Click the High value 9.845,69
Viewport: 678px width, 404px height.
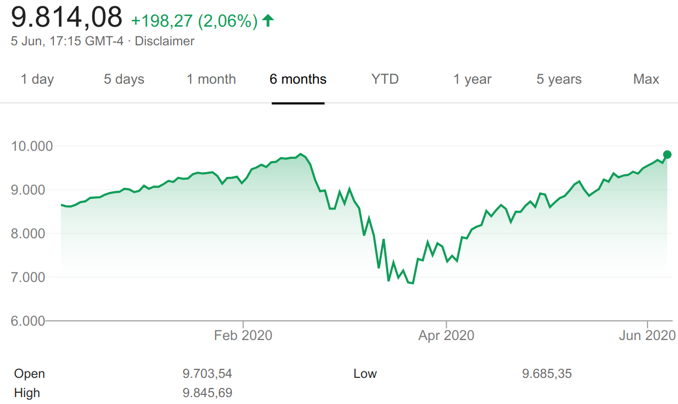207,393
